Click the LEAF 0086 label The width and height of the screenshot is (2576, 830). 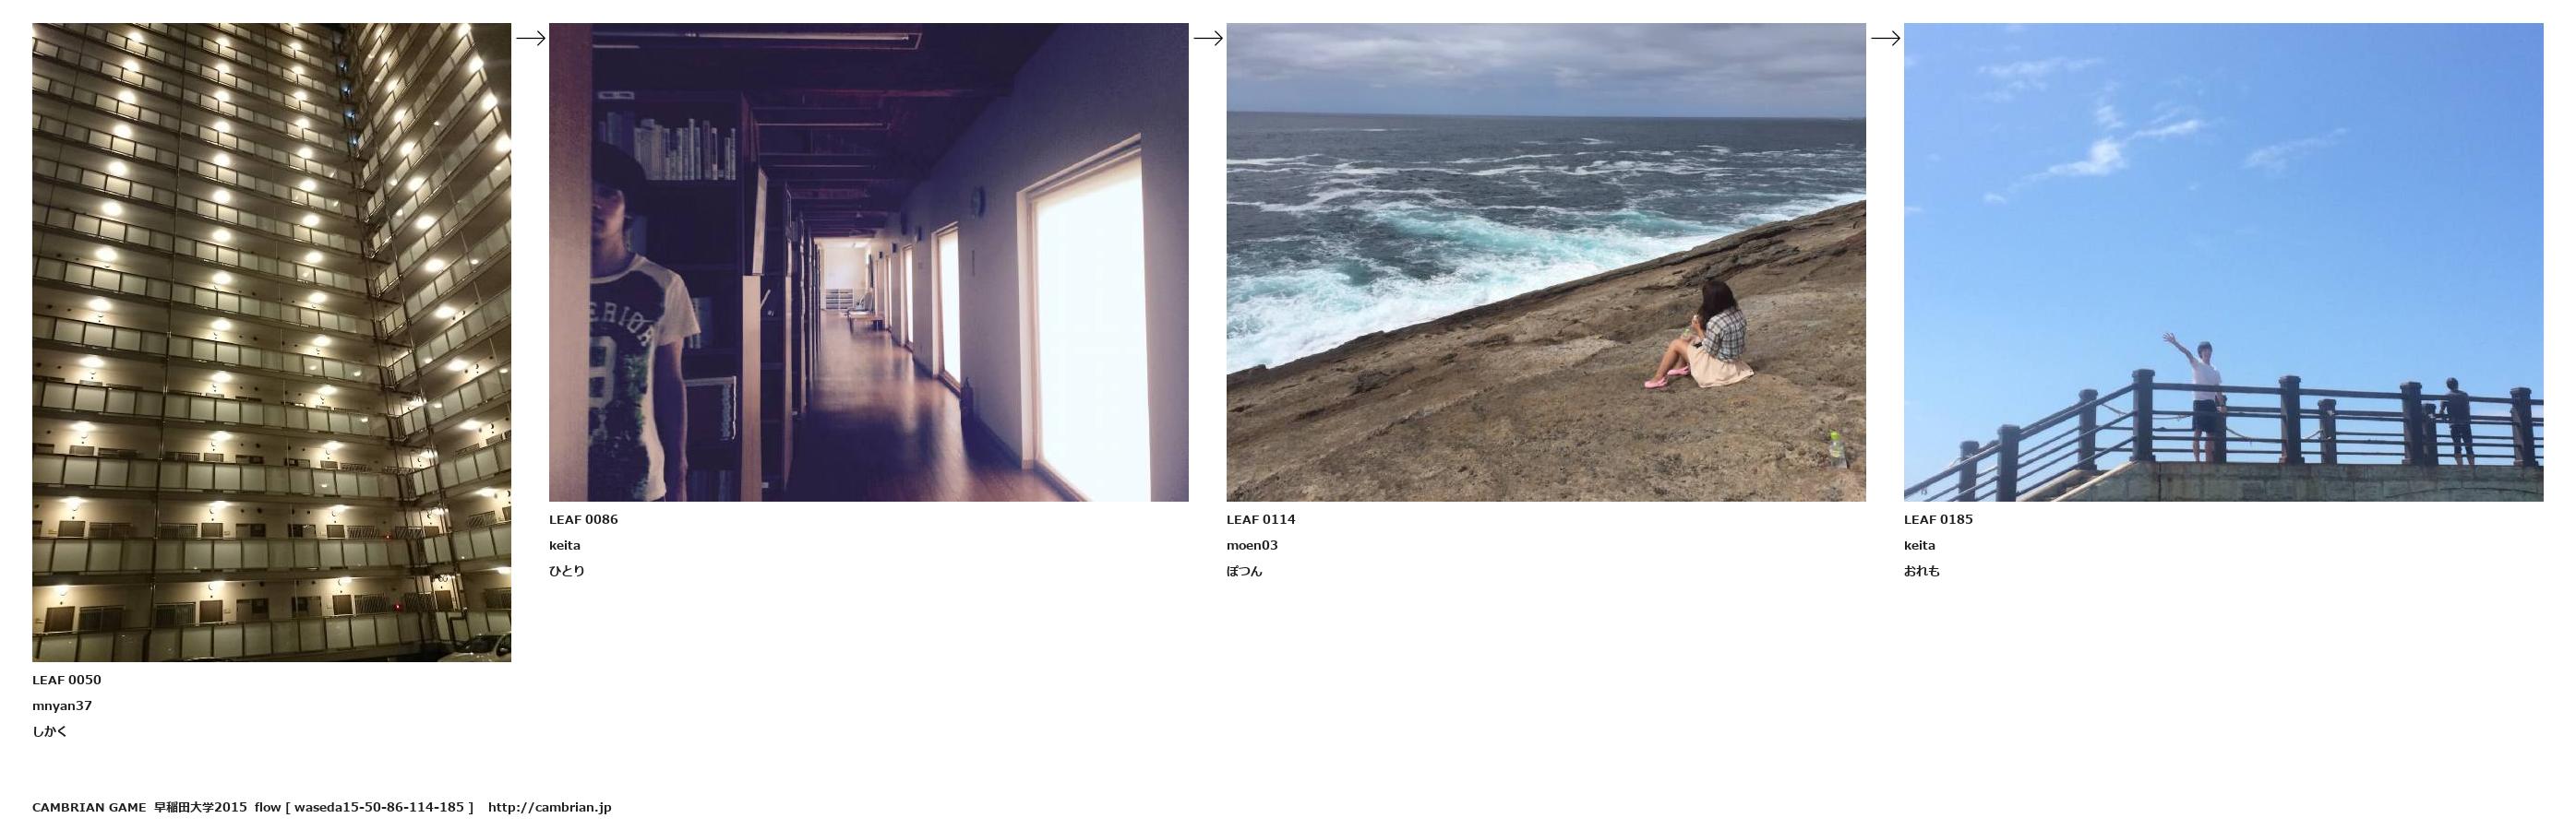pyautogui.click(x=583, y=519)
